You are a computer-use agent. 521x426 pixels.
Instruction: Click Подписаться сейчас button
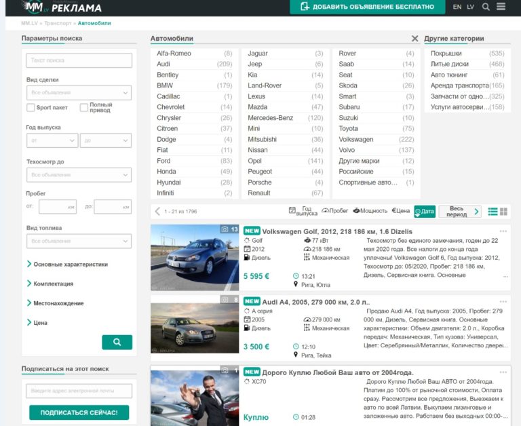tap(79, 412)
